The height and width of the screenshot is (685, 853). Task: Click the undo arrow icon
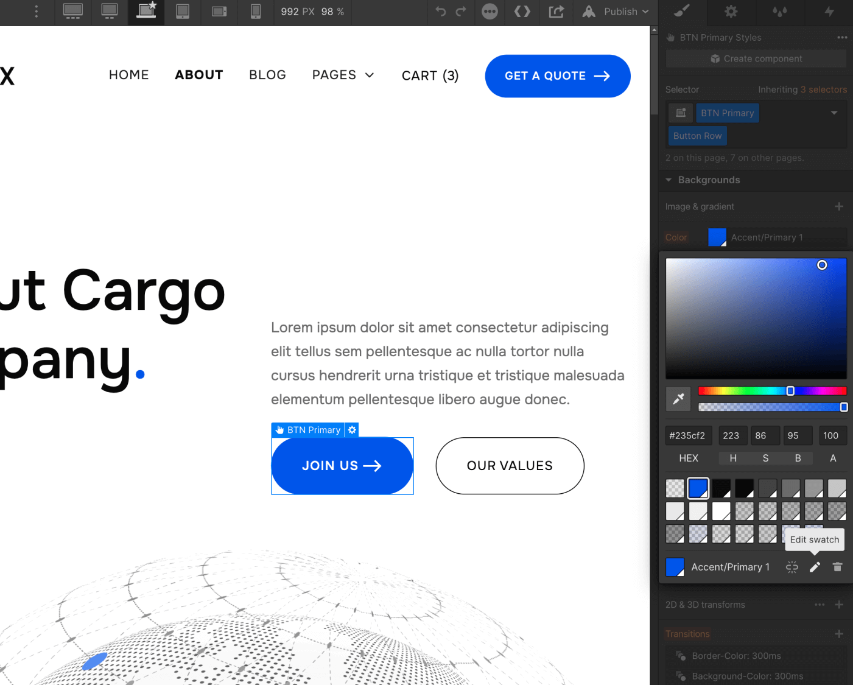(x=440, y=12)
